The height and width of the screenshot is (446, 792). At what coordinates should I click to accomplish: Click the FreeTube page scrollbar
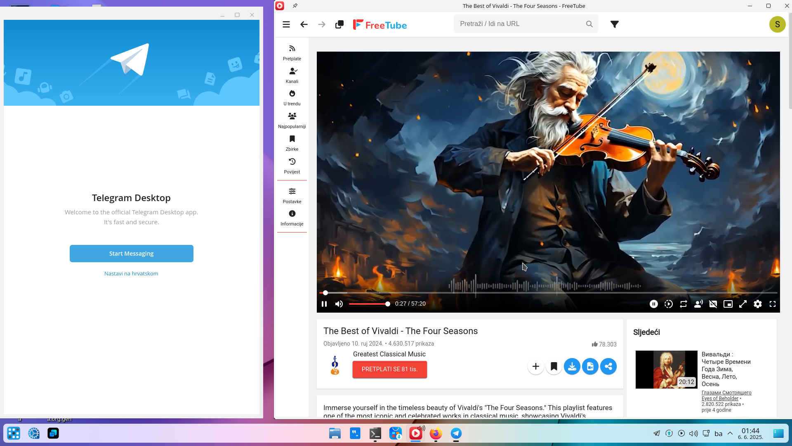tap(790, 62)
